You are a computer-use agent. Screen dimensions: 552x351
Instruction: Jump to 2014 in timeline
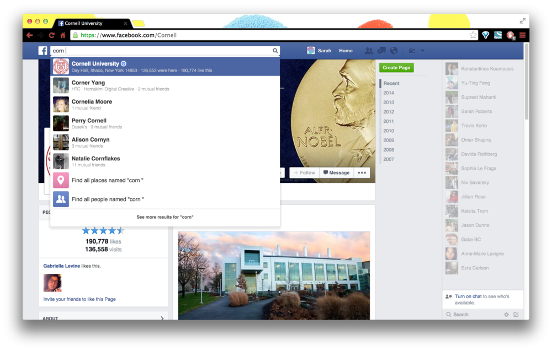pos(389,93)
